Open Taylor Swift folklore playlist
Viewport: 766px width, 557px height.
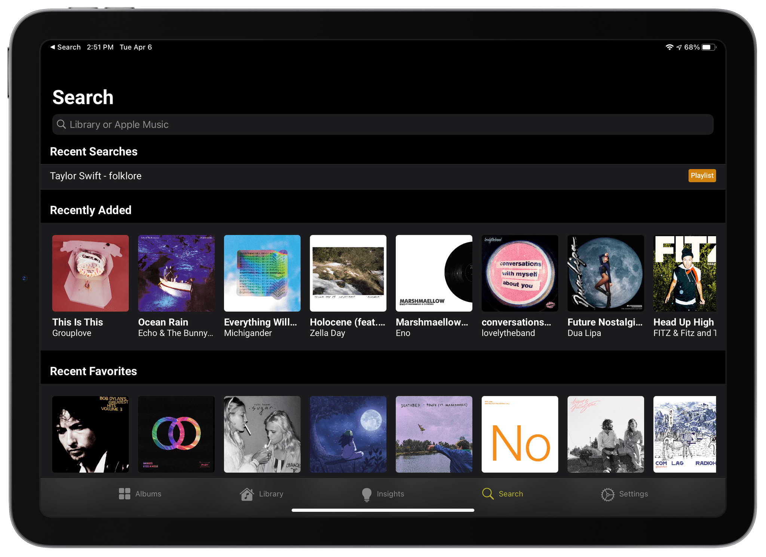[x=383, y=176]
